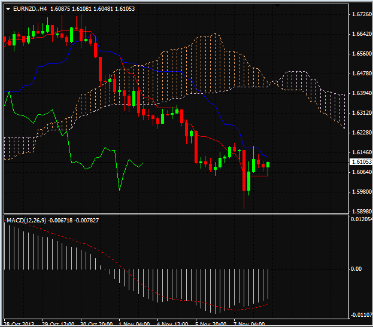Image resolution: width=373 pixels, height=327 pixels.
Task: Select the 1.66420 price scale label
Action: [362, 34]
